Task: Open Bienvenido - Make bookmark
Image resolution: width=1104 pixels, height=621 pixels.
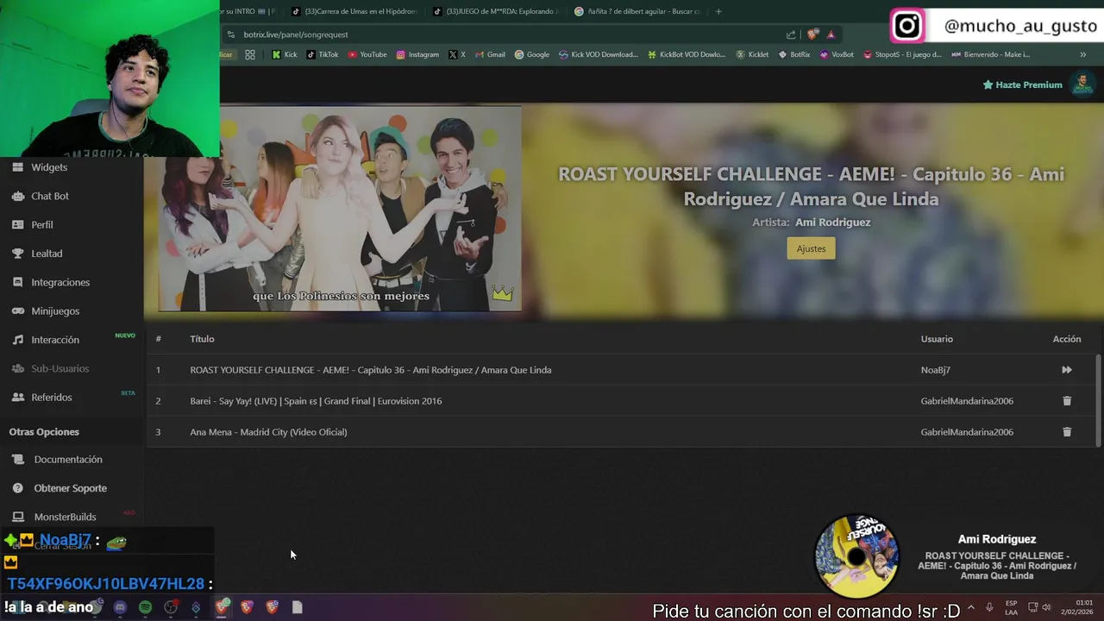Action: pyautogui.click(x=990, y=54)
